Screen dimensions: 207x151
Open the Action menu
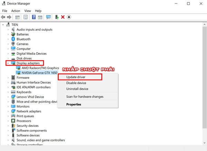(x=16, y=11)
